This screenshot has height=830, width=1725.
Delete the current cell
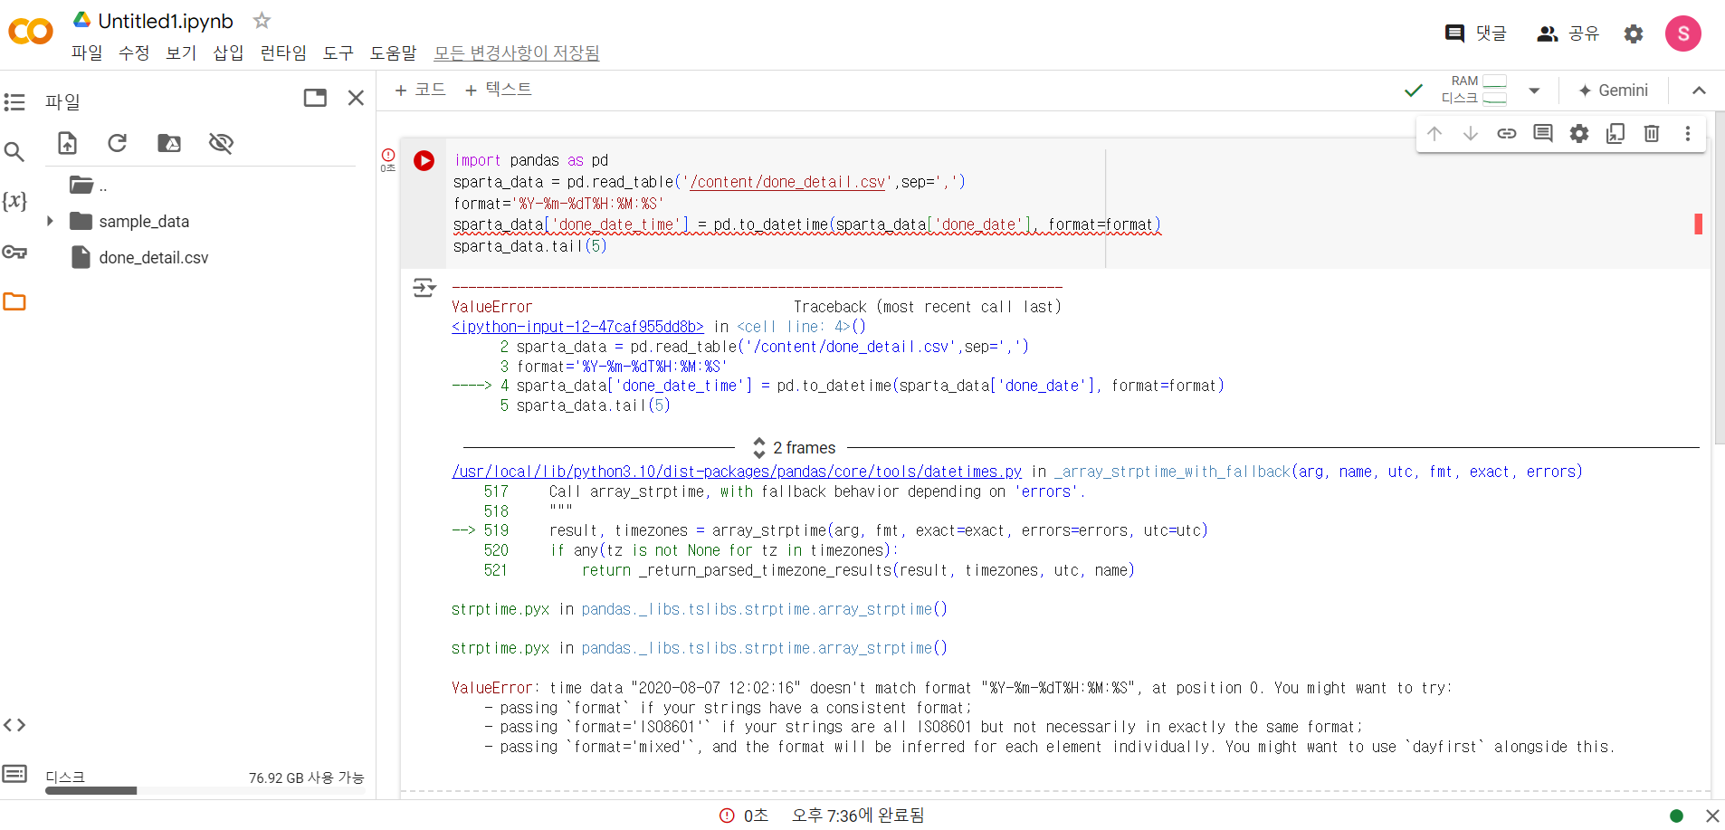[x=1652, y=134]
